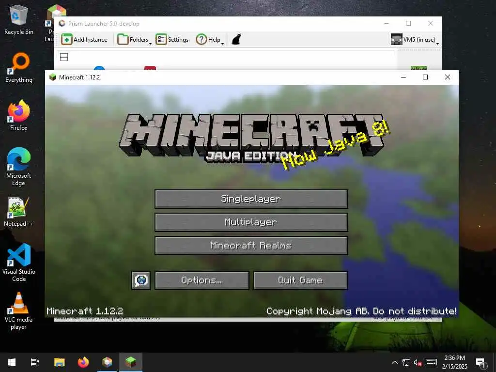Image resolution: width=496 pixels, height=372 pixels.
Task: Open network status in system tray
Action: pyautogui.click(x=406, y=362)
